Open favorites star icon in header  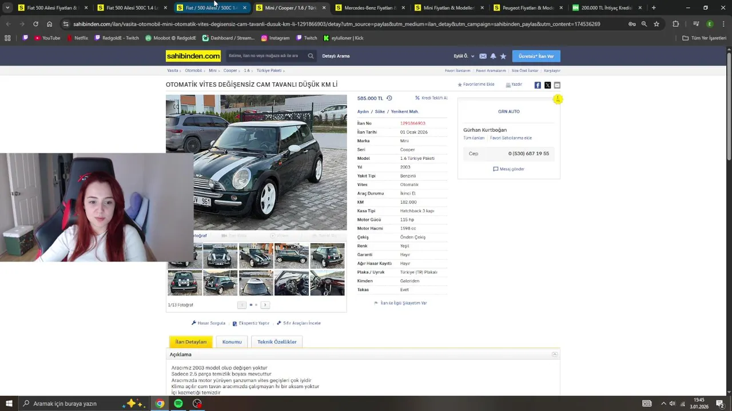[503, 56]
